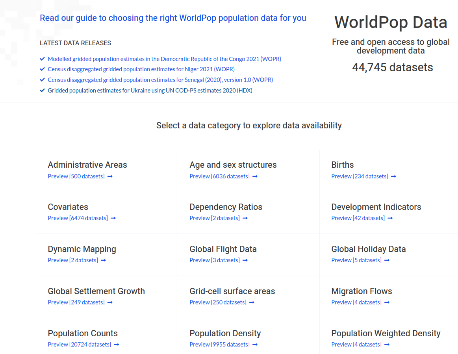458x354 pixels.
Task: Open the guide to choosing WorldPop population data
Action: [173, 18]
